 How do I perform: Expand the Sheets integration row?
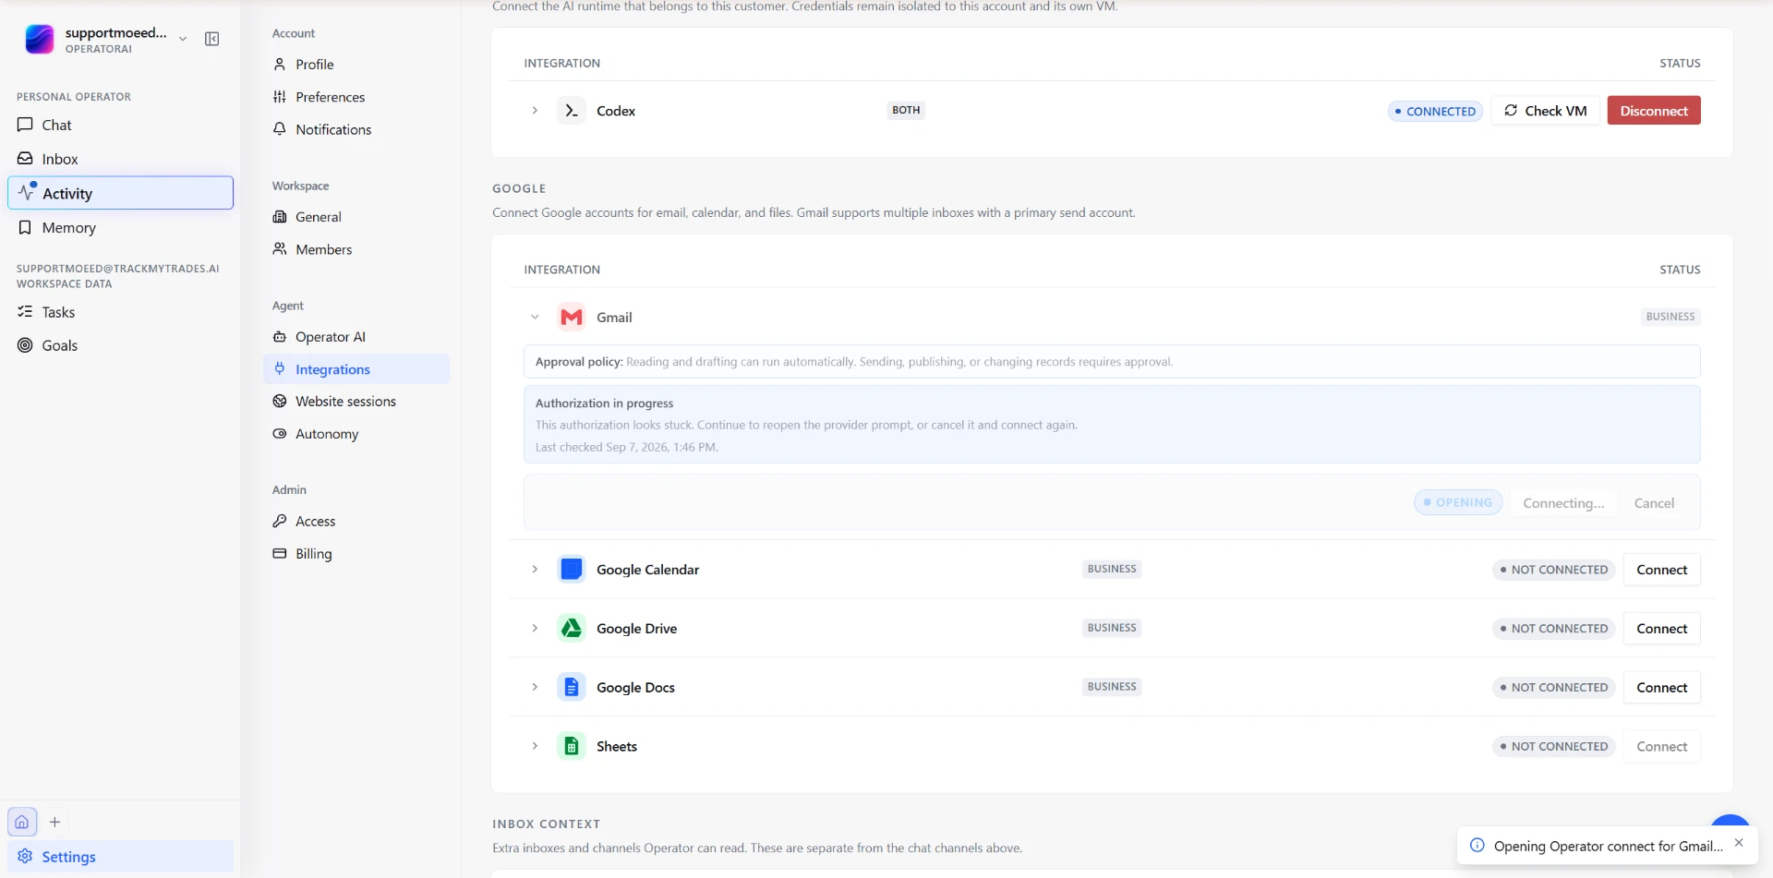(x=535, y=746)
